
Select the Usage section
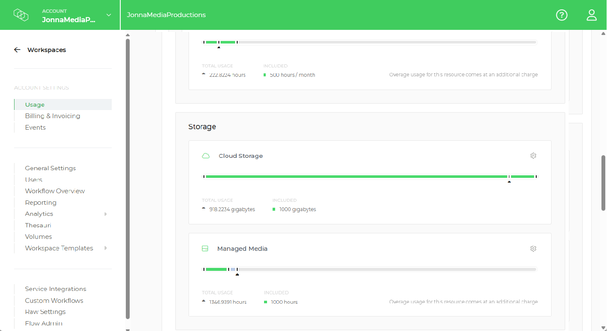coord(35,105)
